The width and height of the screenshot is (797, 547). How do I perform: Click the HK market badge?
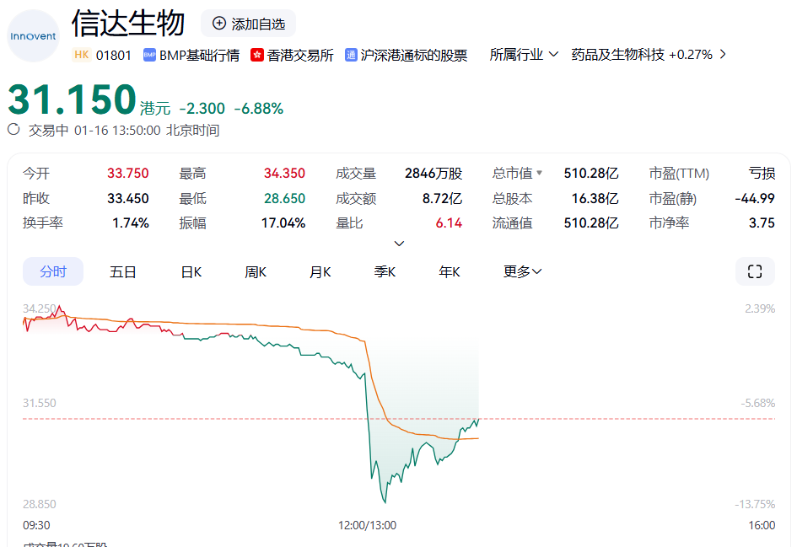(x=82, y=55)
